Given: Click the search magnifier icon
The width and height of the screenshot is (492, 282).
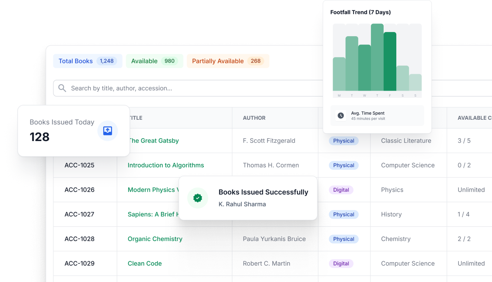Looking at the screenshot, I should (62, 88).
